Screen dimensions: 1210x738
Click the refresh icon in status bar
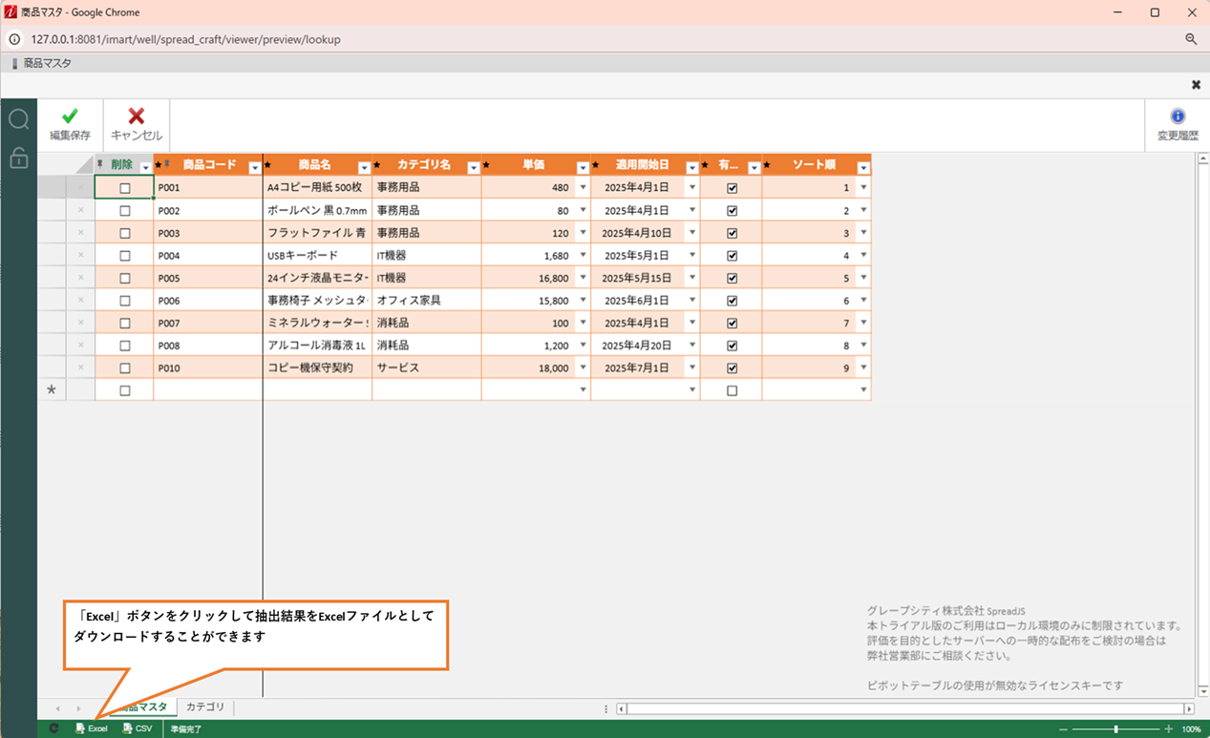[x=53, y=728]
